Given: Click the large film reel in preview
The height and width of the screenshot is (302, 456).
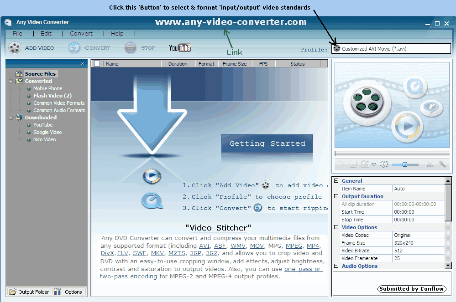Looking at the screenshot, I should tap(367, 102).
